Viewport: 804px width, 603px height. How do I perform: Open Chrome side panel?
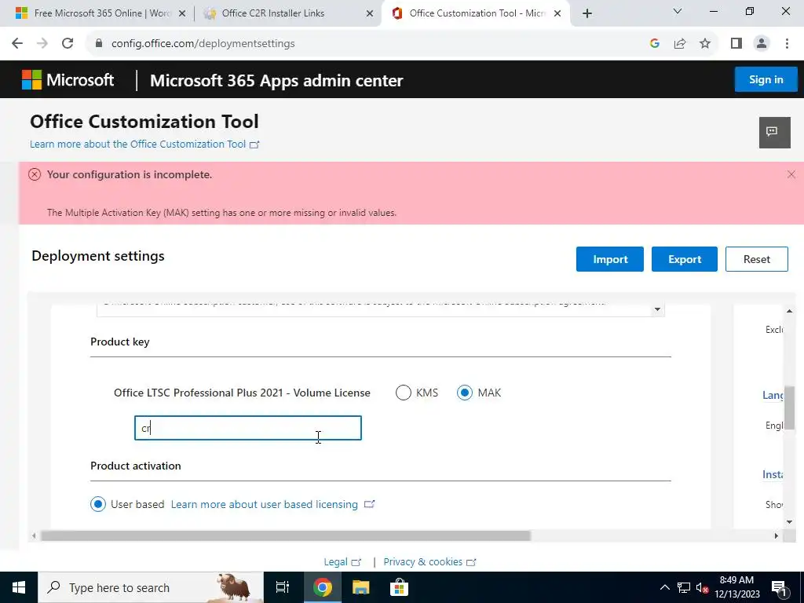736,43
